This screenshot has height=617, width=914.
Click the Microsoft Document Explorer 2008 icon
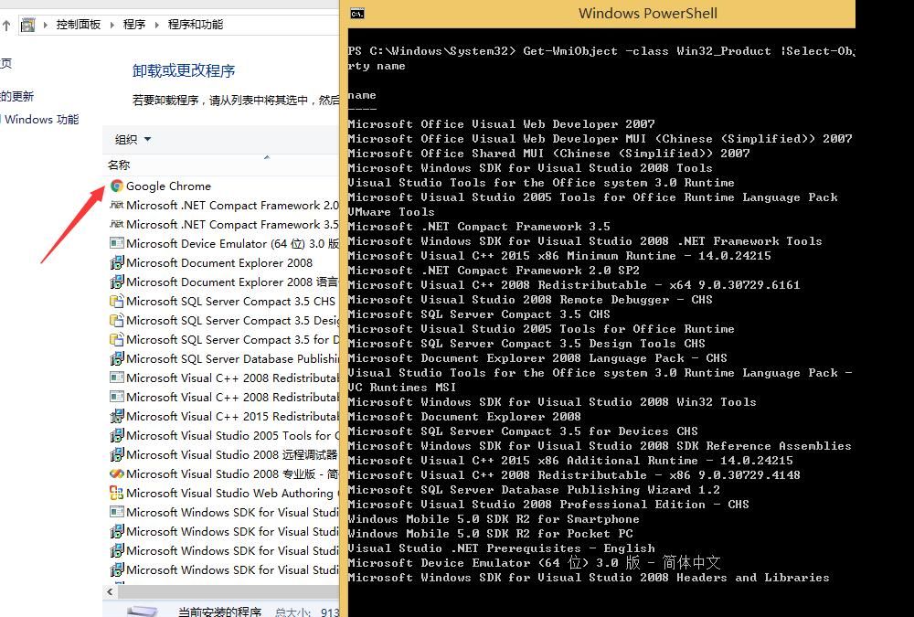click(117, 263)
